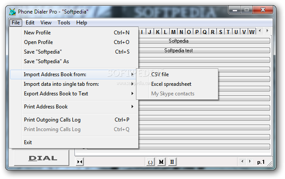Switch to the S letter tab
This screenshot has height=179, width=285.
pos(221,32)
